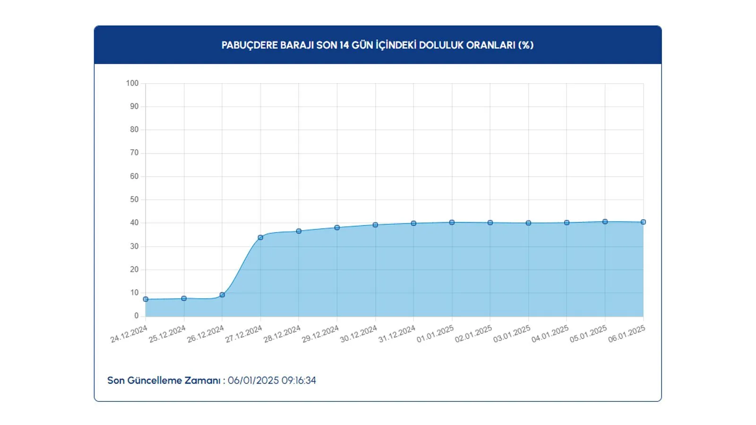Click the chart title PABUÇDERE BARAJI heading
This screenshot has width=756, height=425.
pyautogui.click(x=378, y=45)
